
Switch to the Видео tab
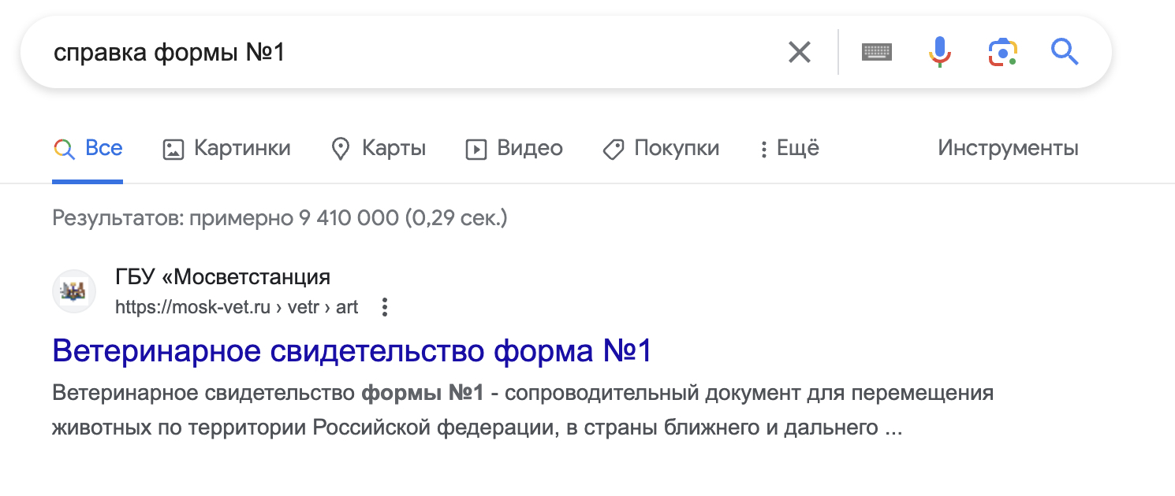click(x=529, y=148)
